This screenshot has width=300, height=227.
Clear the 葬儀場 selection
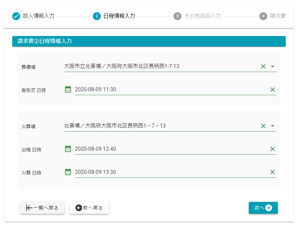click(263, 66)
